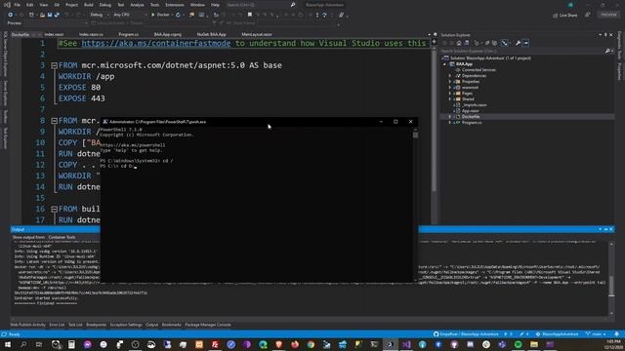Screen dimensions: 625x351
Task: Collapse the FROM block on line 8
Action: point(55,121)
